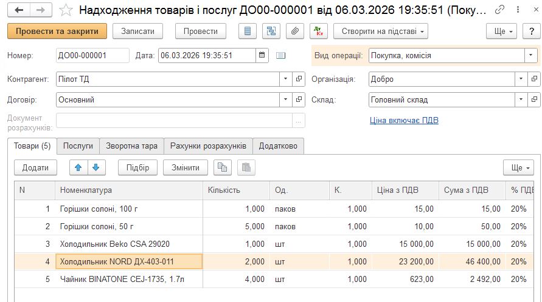The image size is (542, 302).
Task: Open the attached files paperclip icon
Action: click(x=294, y=31)
